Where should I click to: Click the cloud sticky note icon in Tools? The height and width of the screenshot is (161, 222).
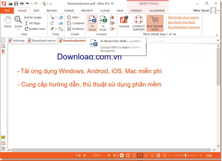(61, 29)
